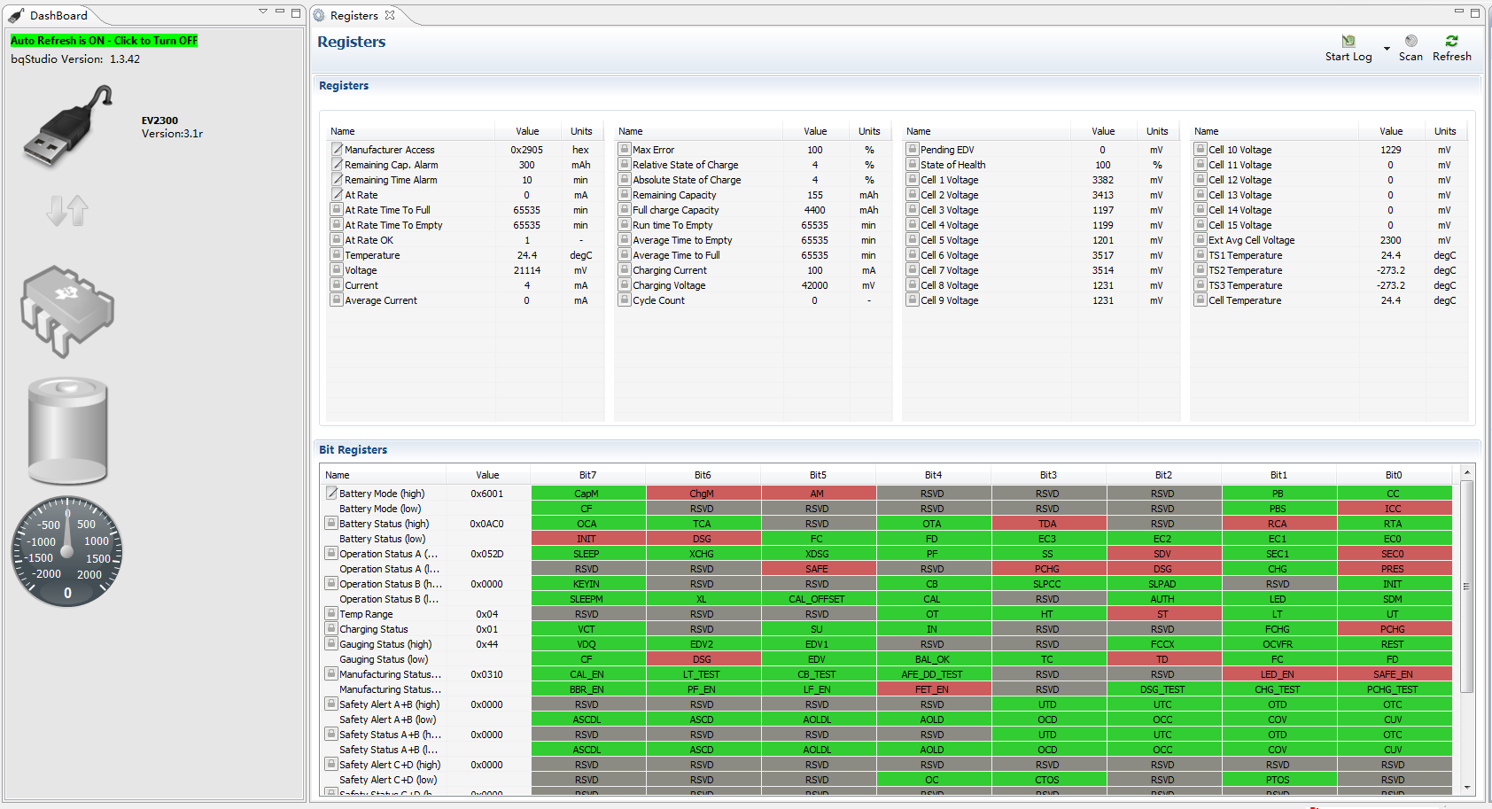The image size is (1492, 809).
Task: Edit the Battery Mode (high) pencil icon
Action: 331,494
